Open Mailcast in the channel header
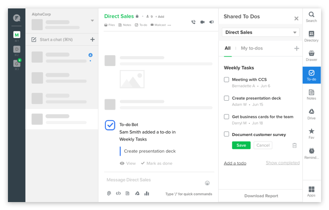Viewport: 329px width, 210px height. (158, 25)
